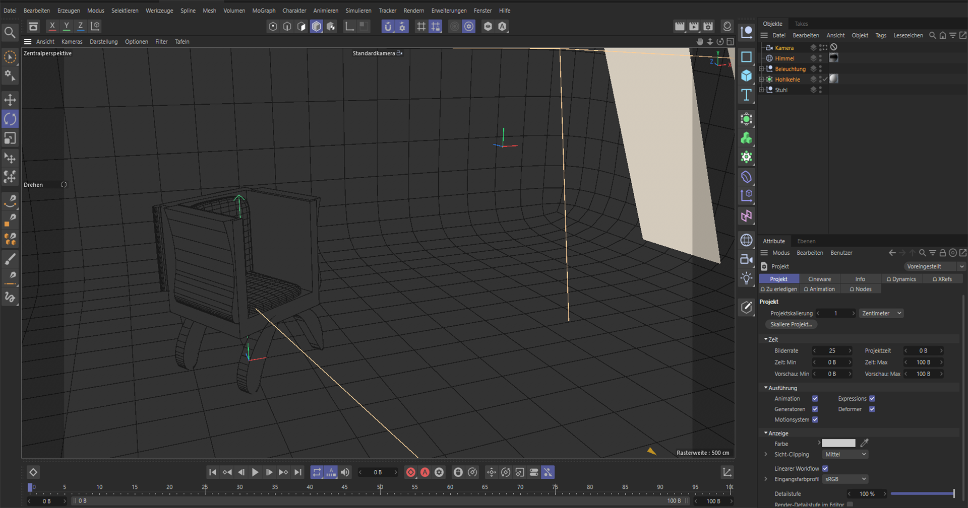Select the Move tool in left toolbar

coord(10,100)
